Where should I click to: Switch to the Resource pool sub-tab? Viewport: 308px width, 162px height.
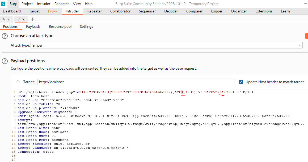pyautogui.click(x=60, y=27)
